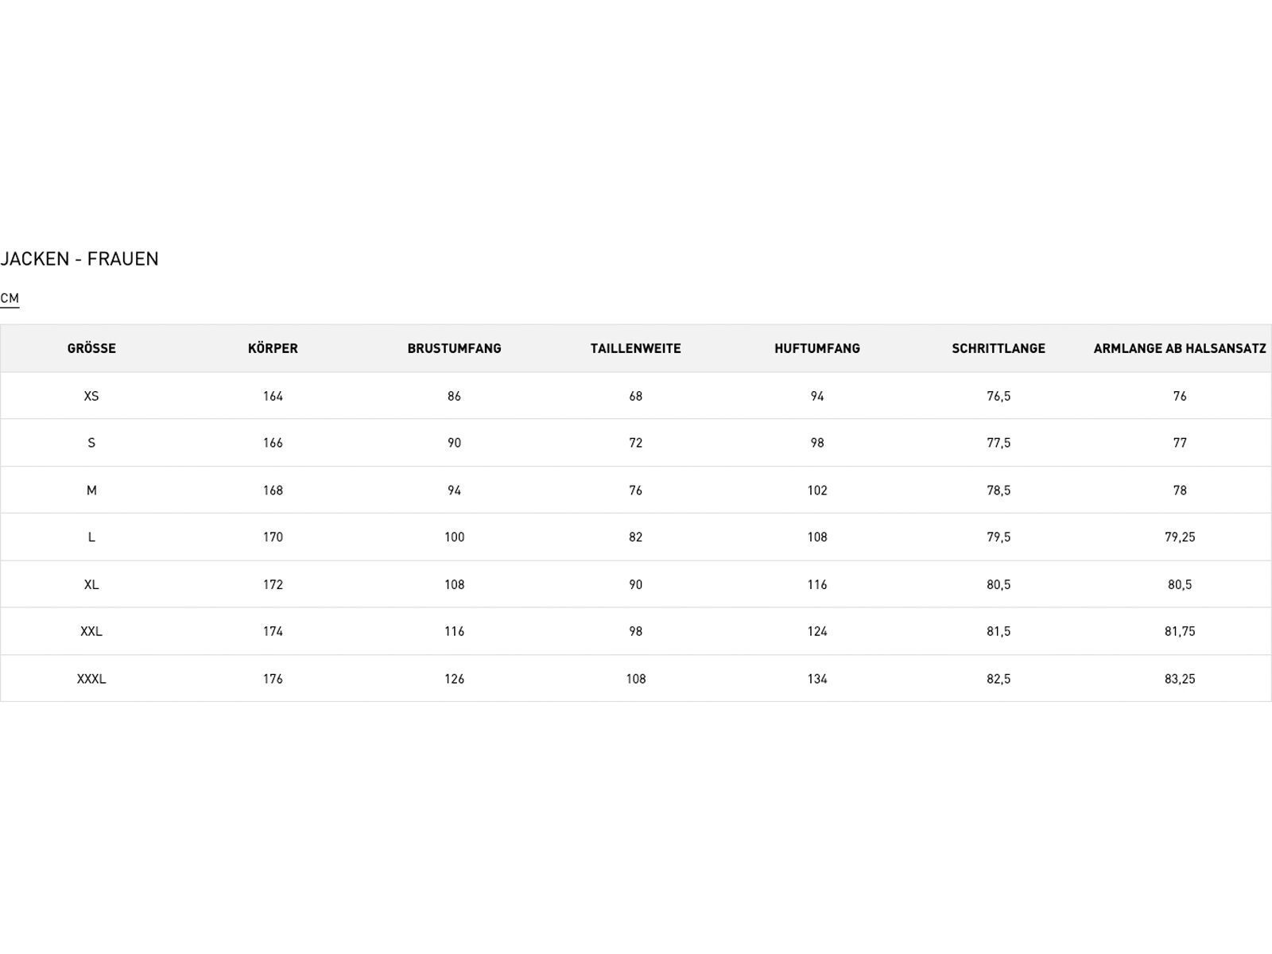Click hip value 134 for XXXL
1272x954 pixels.
pyautogui.click(x=817, y=679)
